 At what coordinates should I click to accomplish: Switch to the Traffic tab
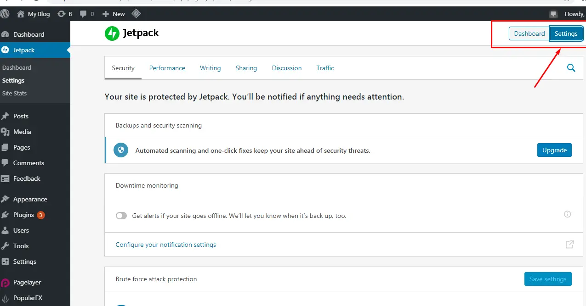click(325, 68)
